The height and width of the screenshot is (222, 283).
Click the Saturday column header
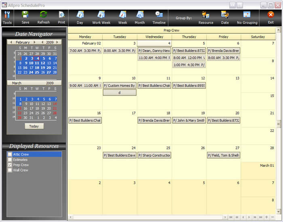[x=258, y=37]
